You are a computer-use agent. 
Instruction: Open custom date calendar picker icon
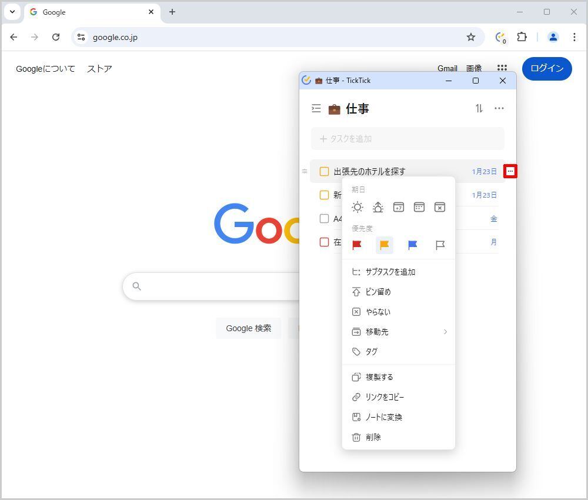(419, 207)
